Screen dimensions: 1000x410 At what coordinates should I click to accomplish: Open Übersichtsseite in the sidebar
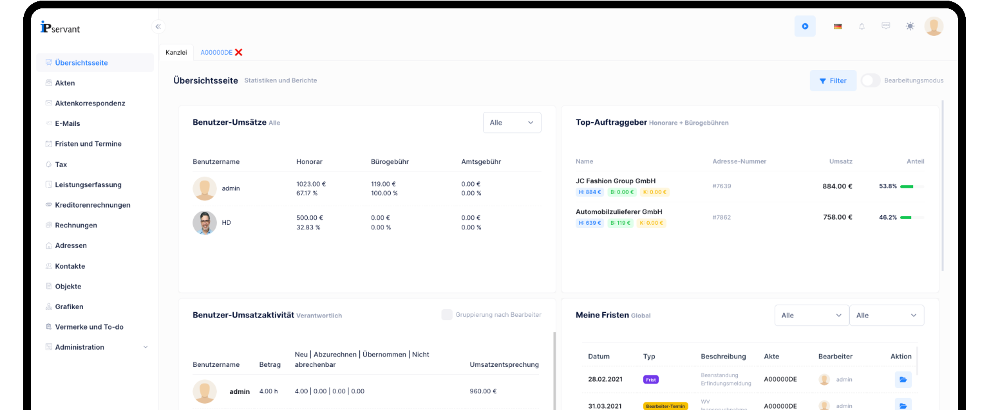tap(95, 63)
